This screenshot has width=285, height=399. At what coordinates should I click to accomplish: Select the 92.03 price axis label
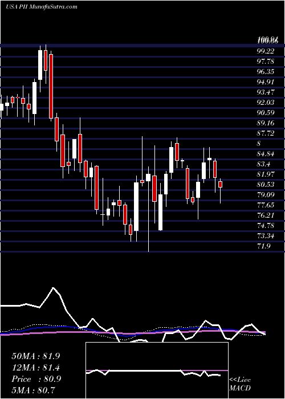click(266, 103)
